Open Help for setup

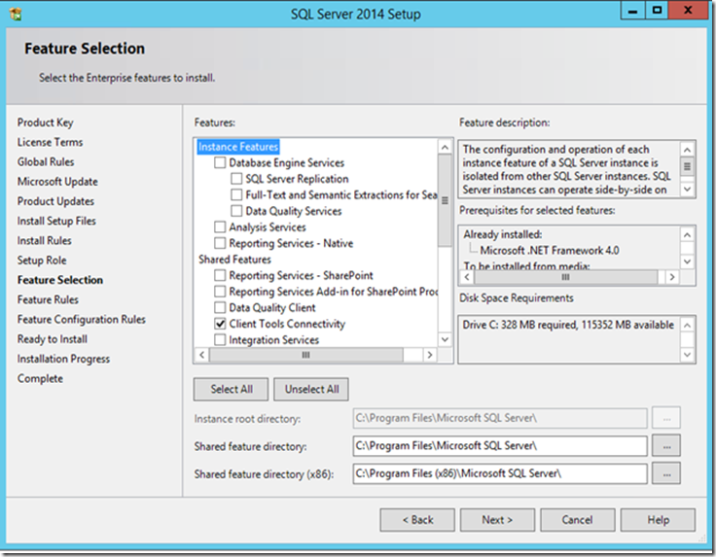658,520
